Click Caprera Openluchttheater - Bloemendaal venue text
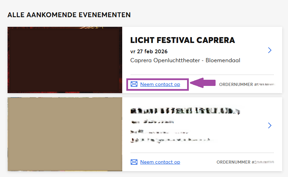 (x=185, y=60)
